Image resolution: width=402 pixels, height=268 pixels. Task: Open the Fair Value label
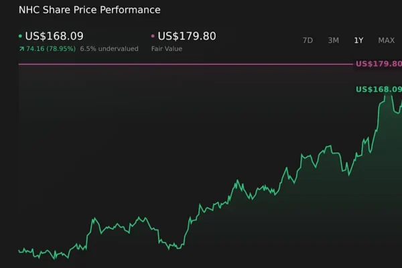(166, 49)
